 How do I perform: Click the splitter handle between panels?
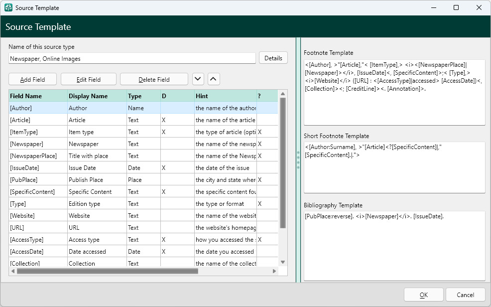tap(298, 160)
